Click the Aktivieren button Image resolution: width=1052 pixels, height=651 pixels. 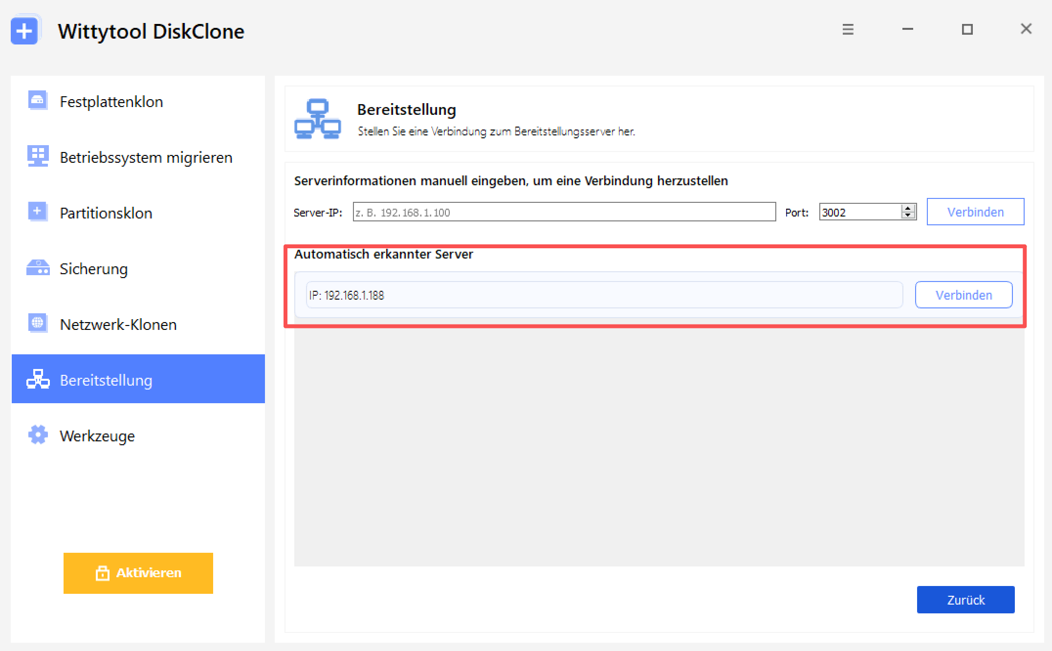[x=138, y=573]
